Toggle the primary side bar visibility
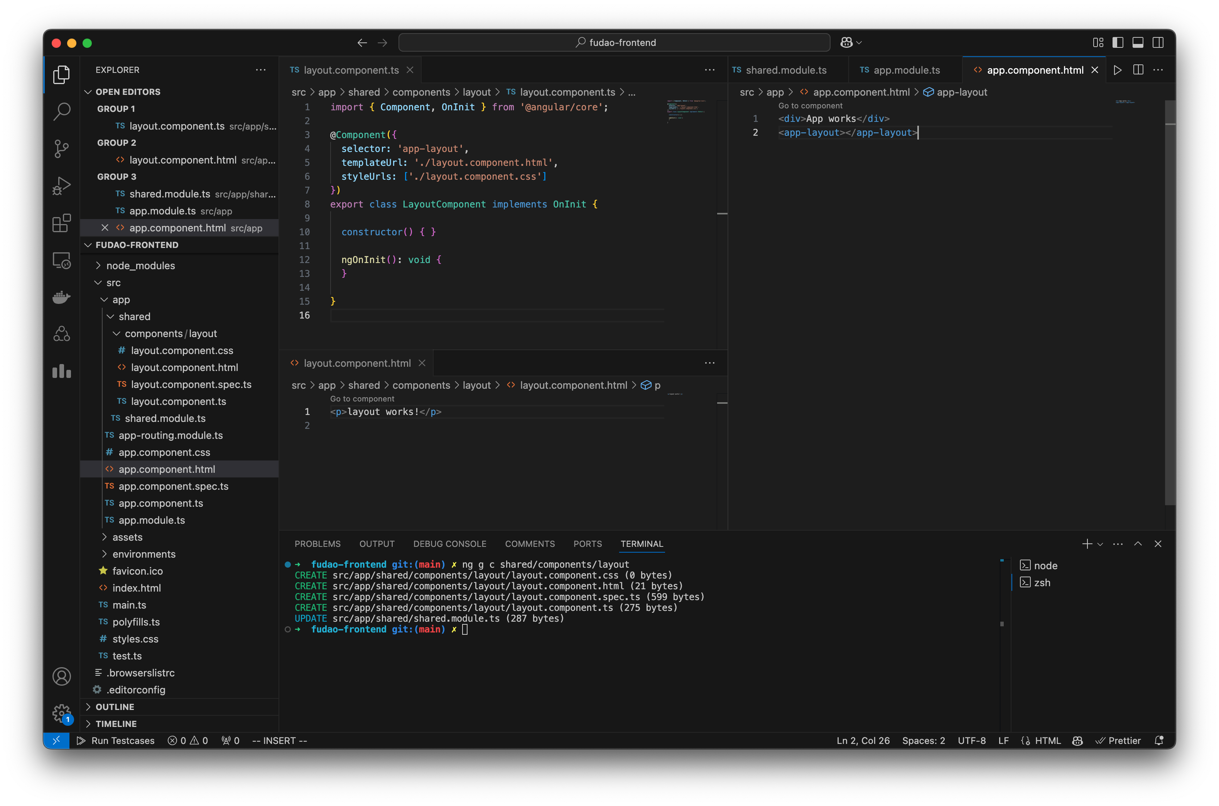This screenshot has width=1219, height=806. click(1118, 43)
